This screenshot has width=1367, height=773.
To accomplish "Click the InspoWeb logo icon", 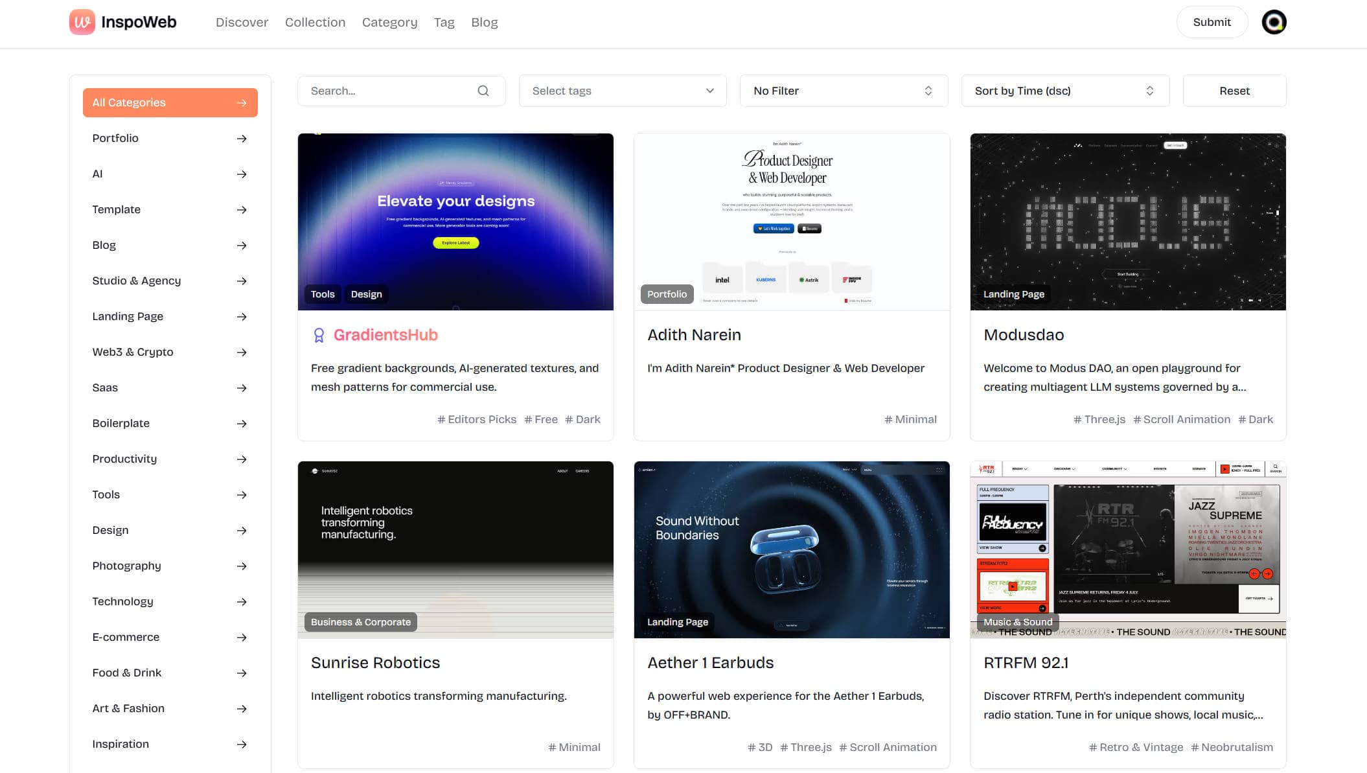I will coord(82,21).
